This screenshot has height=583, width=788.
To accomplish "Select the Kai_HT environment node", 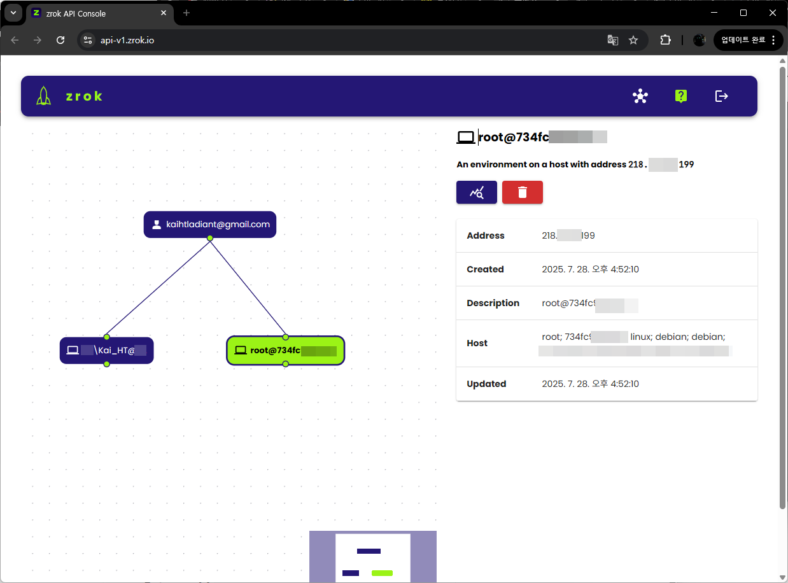I will click(107, 350).
